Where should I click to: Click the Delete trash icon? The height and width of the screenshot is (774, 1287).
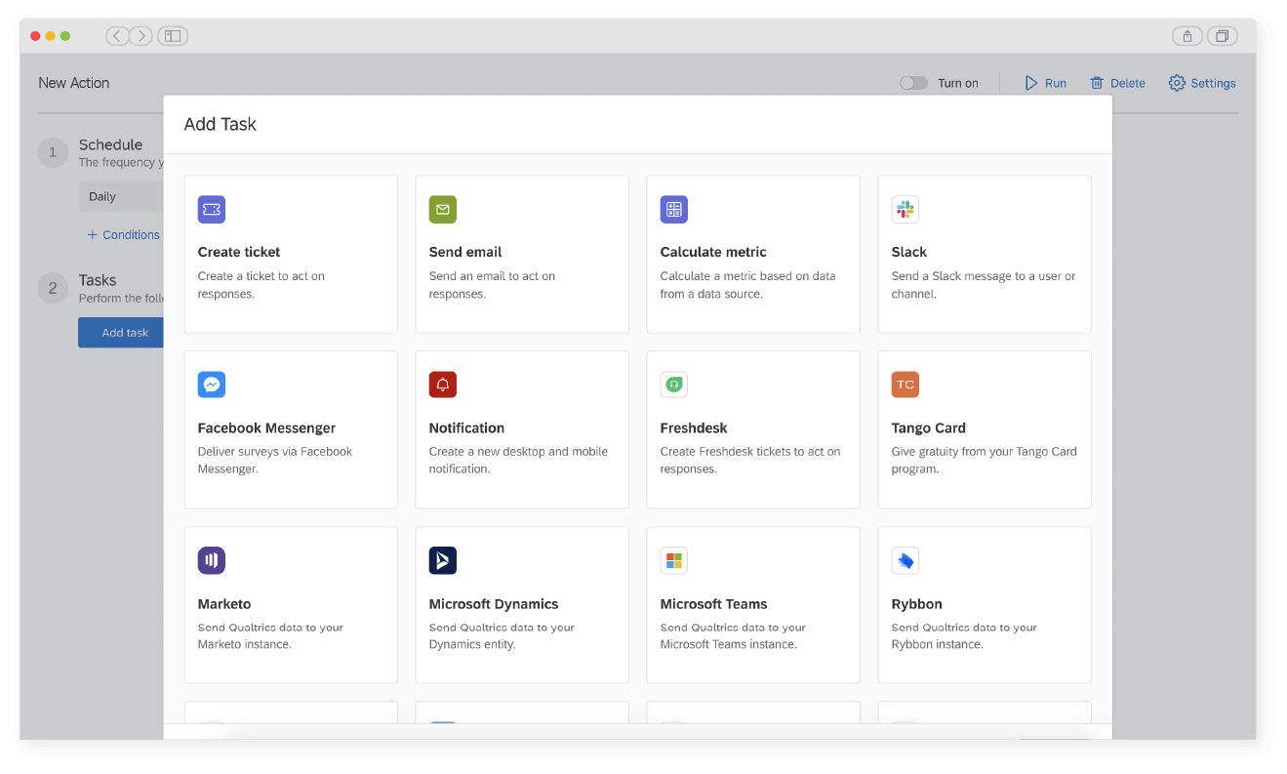click(1098, 83)
